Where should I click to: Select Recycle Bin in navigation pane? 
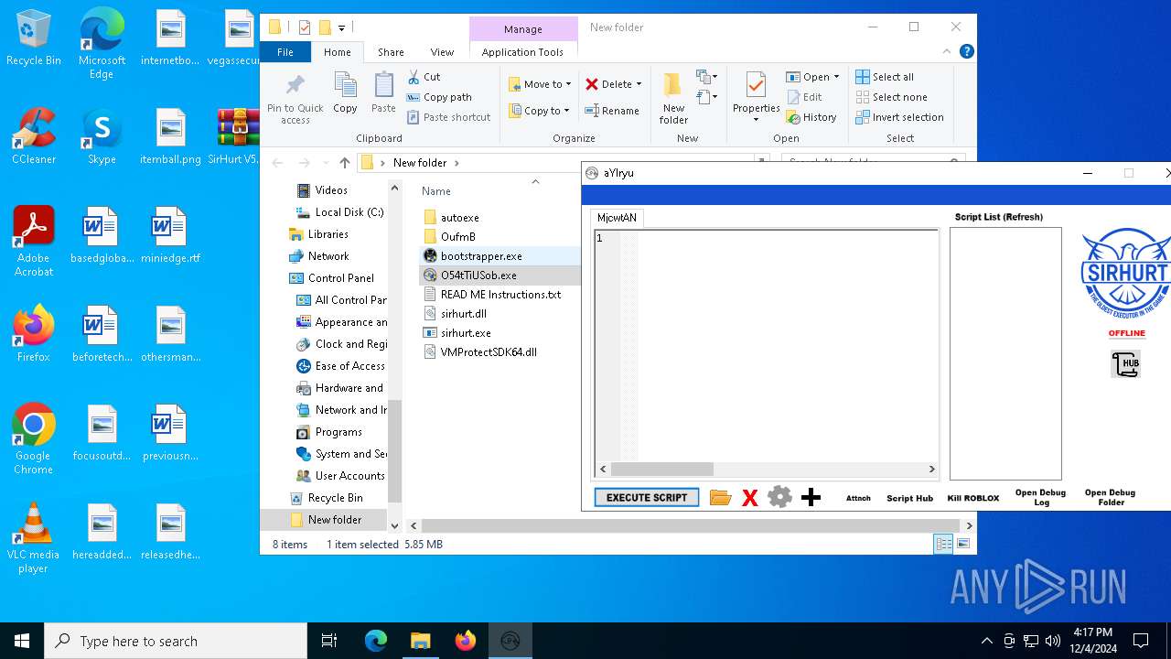(335, 498)
